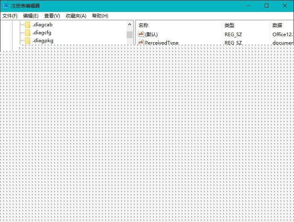The width and height of the screenshot is (294, 222).
Task: Select the (默认) value name
Action: coord(151,35)
